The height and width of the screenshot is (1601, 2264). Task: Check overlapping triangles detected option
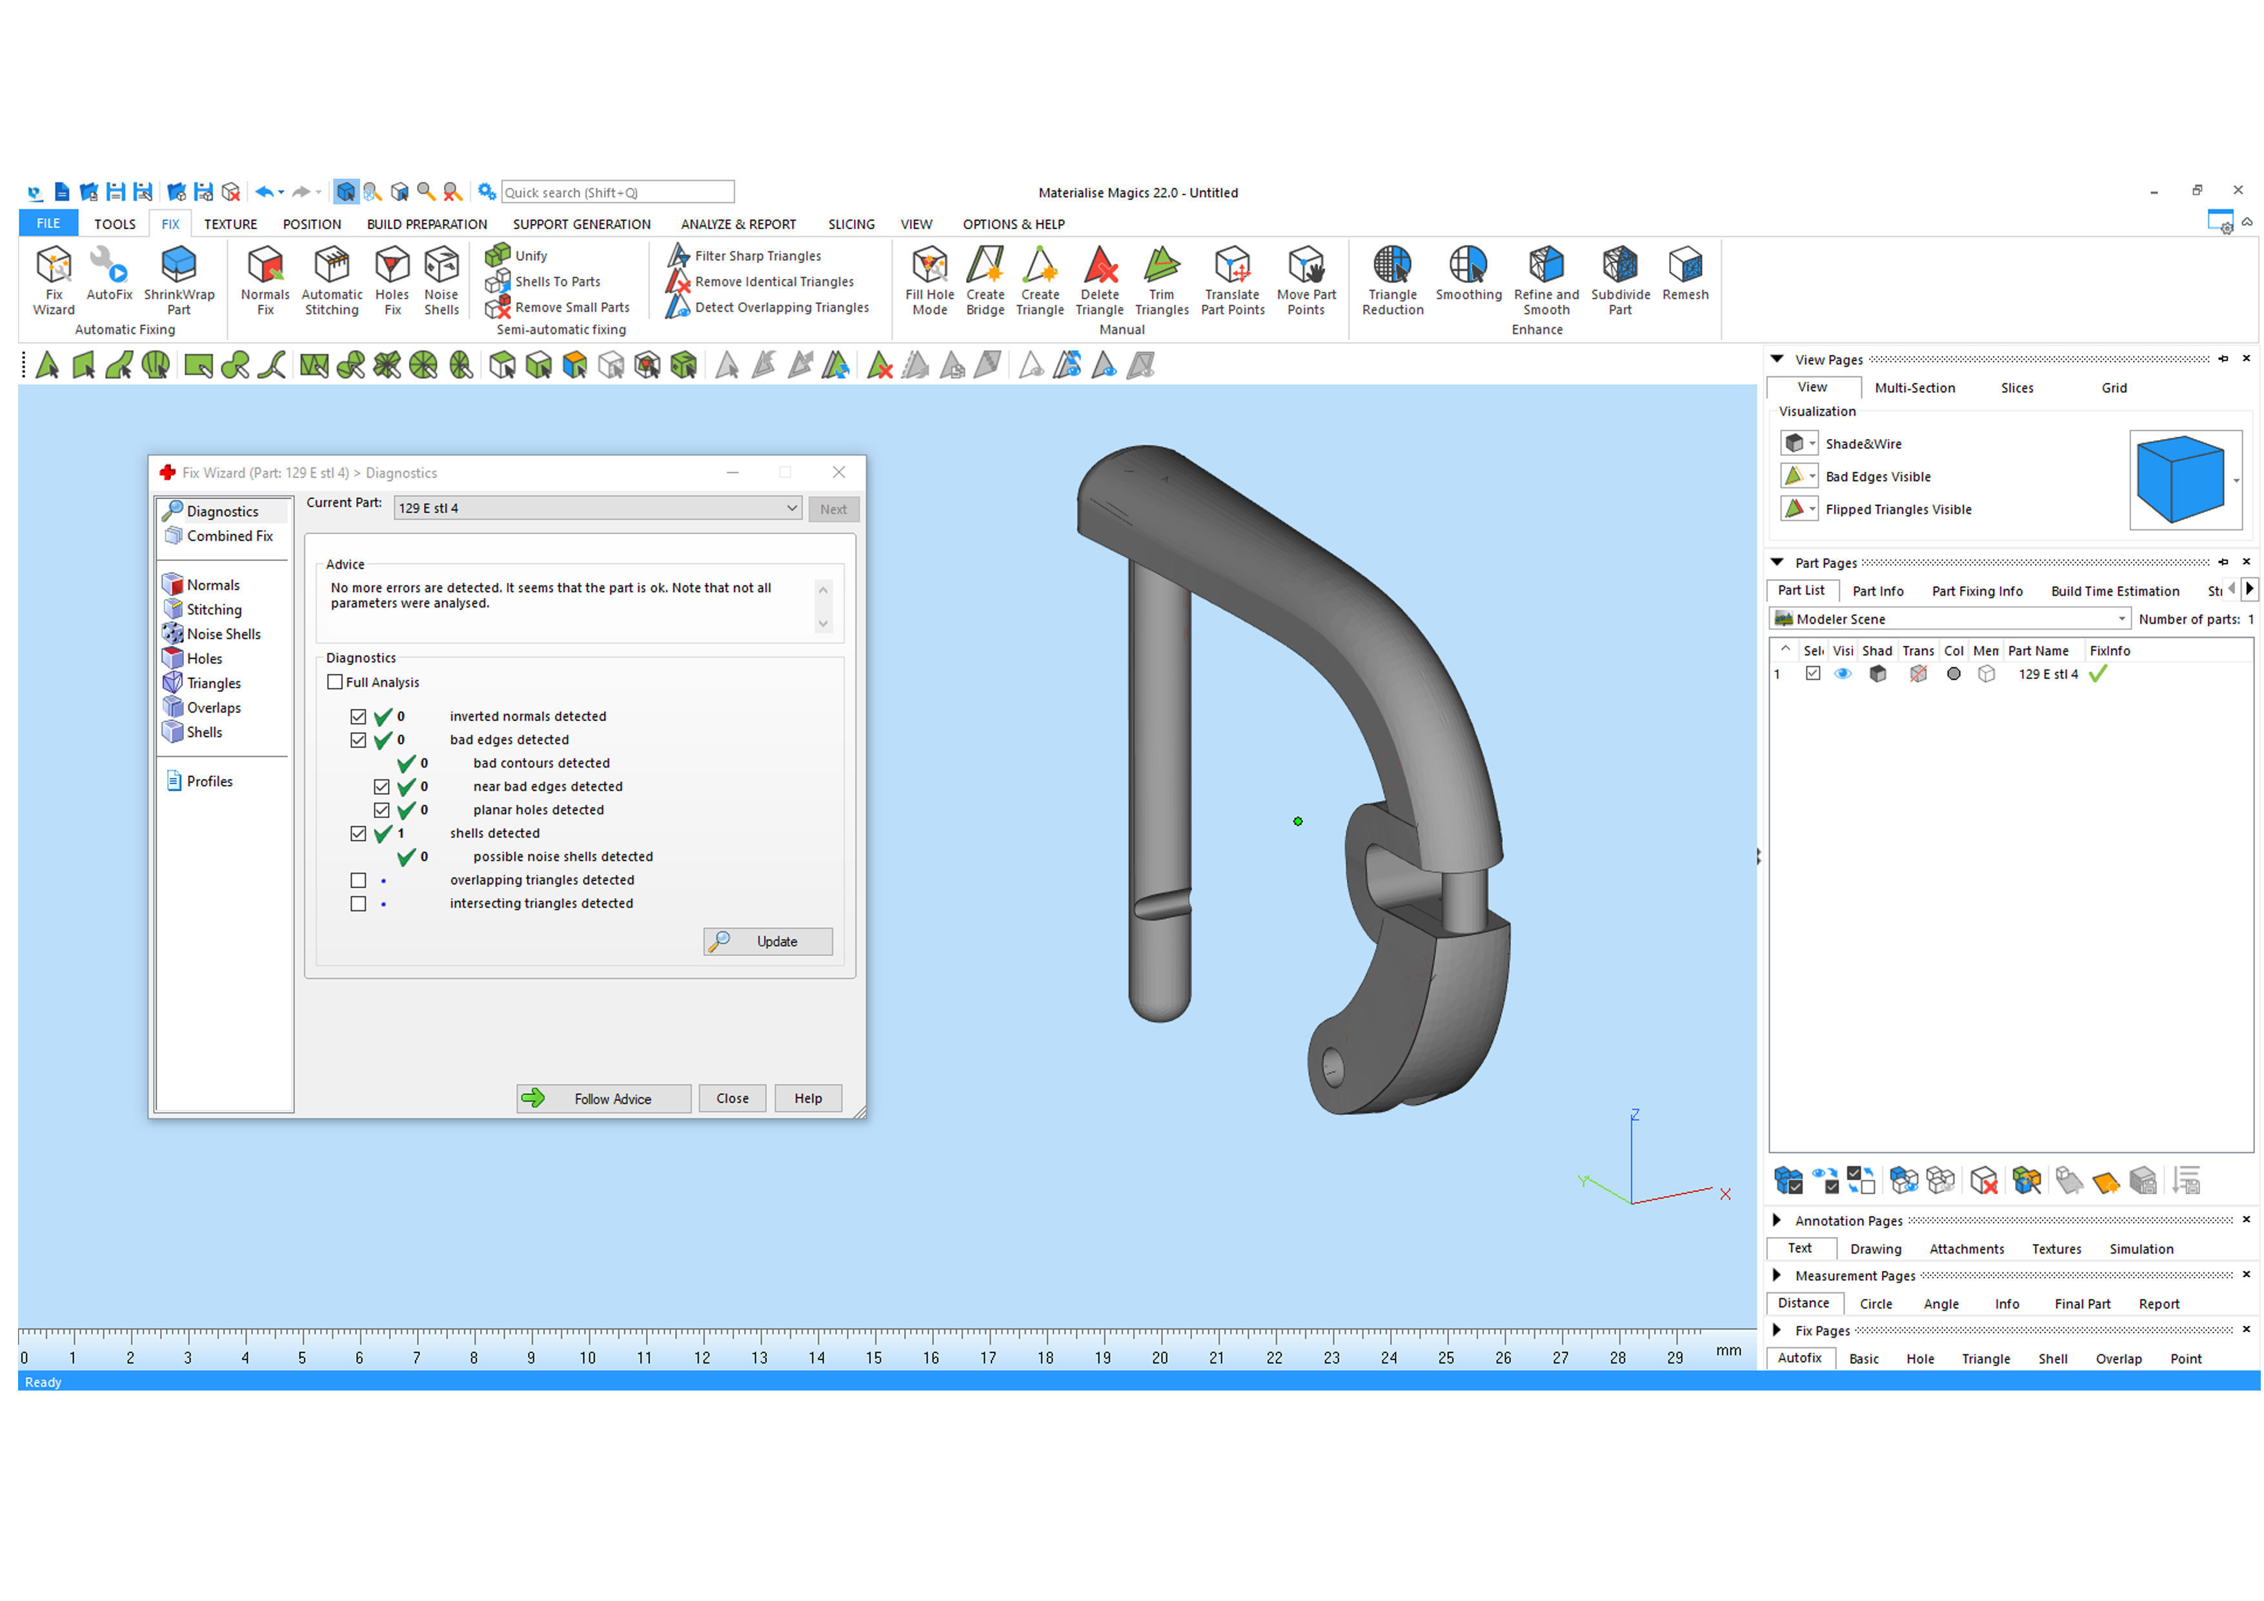pos(358,880)
